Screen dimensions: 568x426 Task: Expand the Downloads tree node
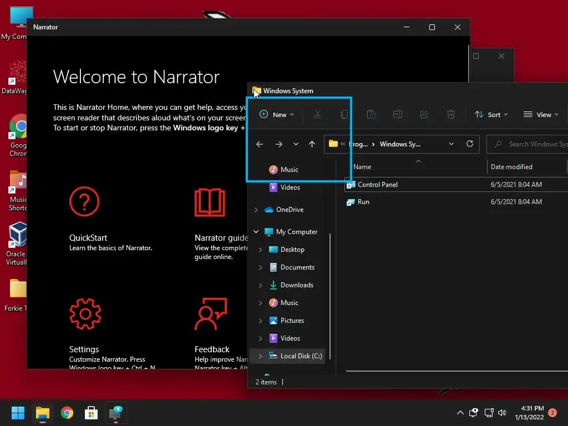(x=261, y=285)
